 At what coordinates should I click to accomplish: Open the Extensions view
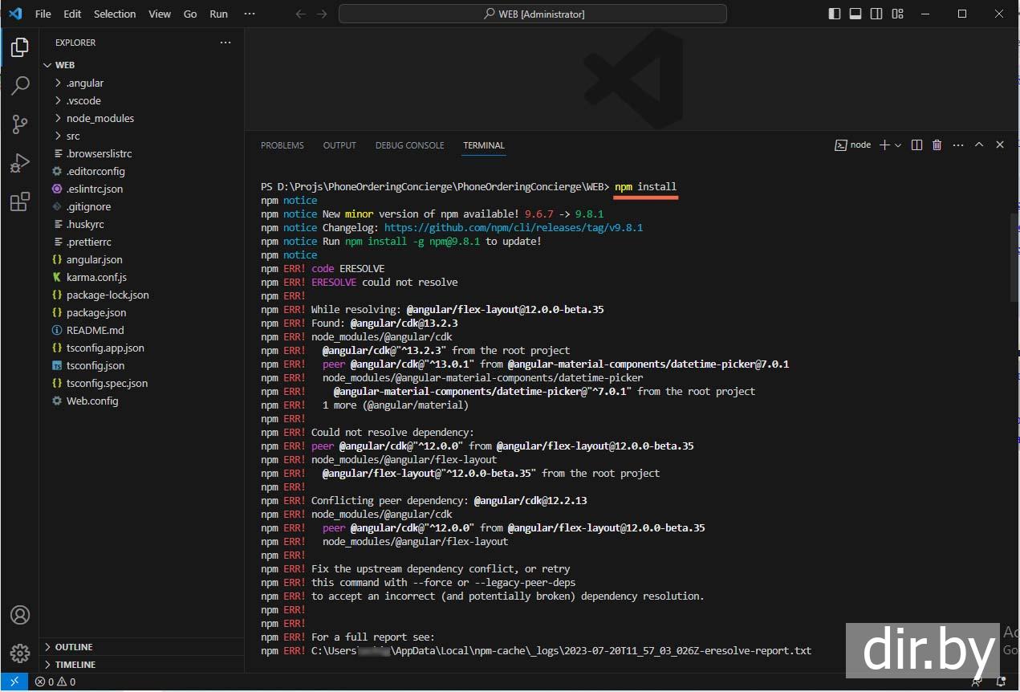point(19,202)
